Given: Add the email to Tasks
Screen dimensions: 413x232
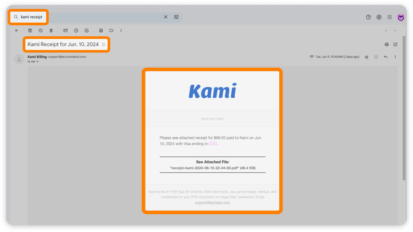Looking at the screenshot, I should [86, 31].
